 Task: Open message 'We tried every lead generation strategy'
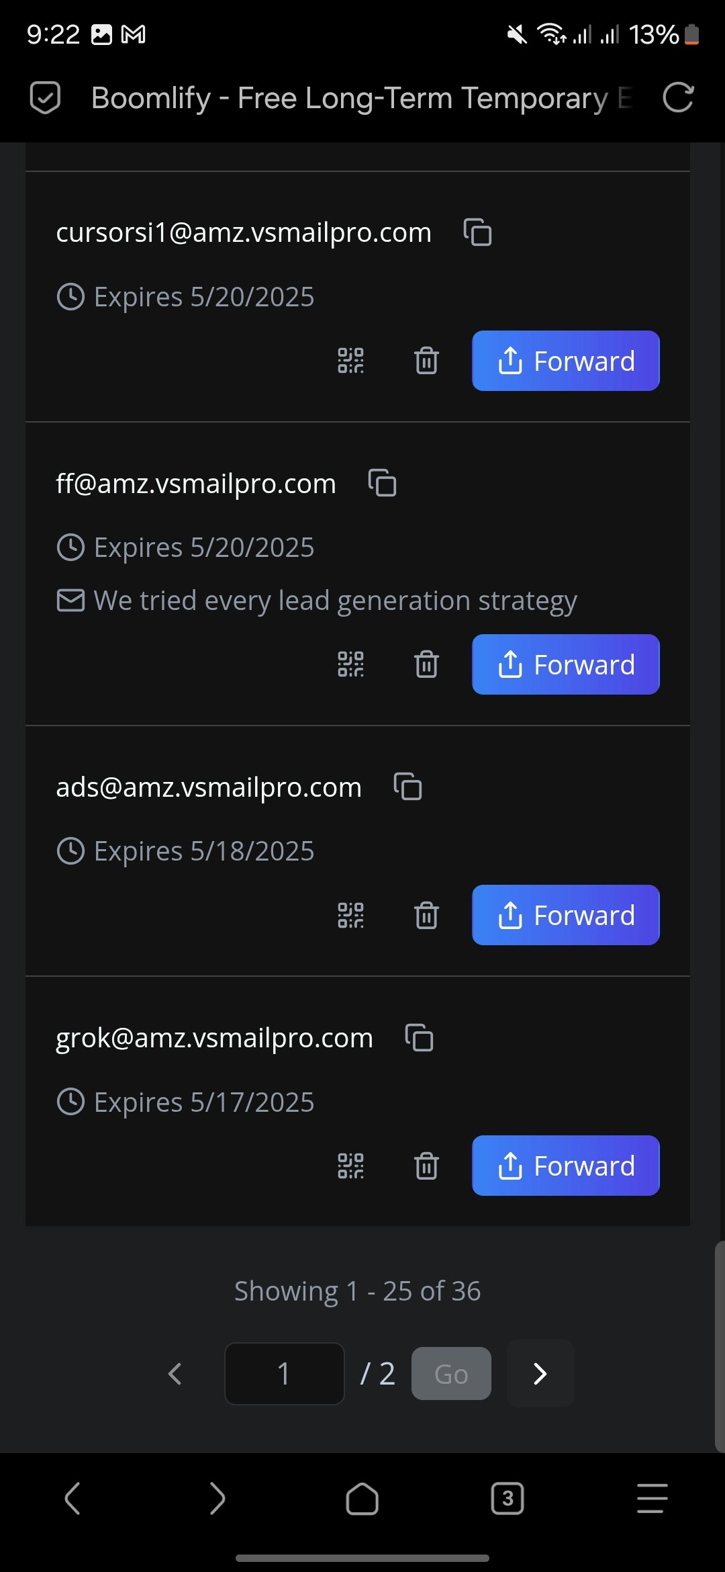click(x=335, y=601)
